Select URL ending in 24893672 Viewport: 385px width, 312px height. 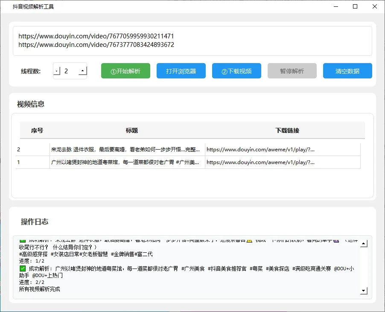96,45
